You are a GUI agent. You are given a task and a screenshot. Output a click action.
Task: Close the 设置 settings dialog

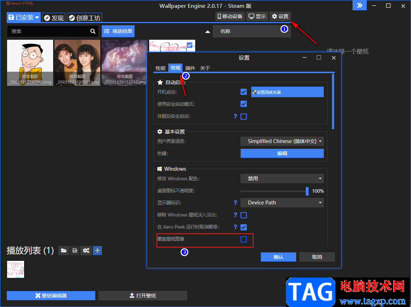(334, 58)
